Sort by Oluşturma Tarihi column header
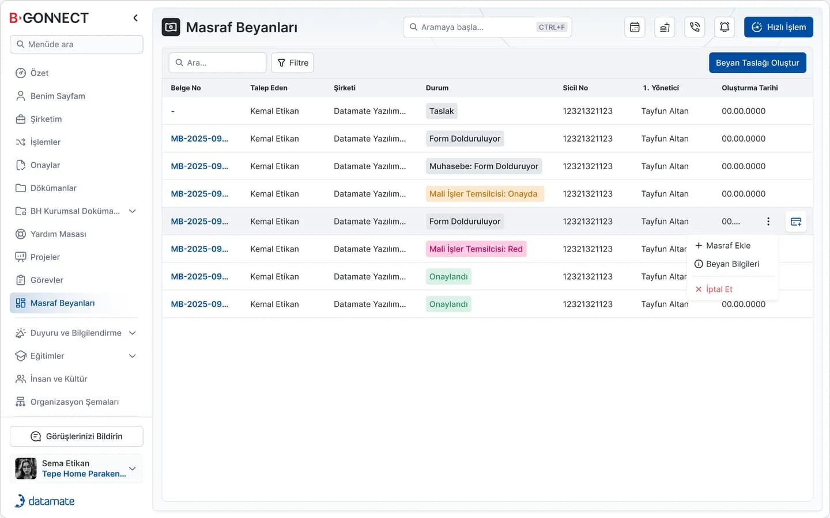This screenshot has width=830, height=518. (x=749, y=88)
